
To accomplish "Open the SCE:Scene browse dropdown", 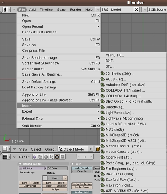I will point(145,10).
